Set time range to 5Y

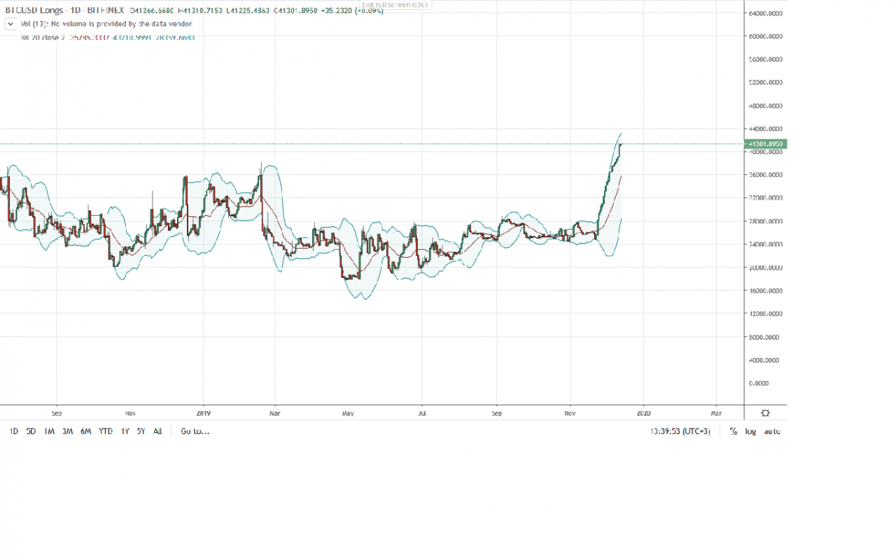(141, 431)
